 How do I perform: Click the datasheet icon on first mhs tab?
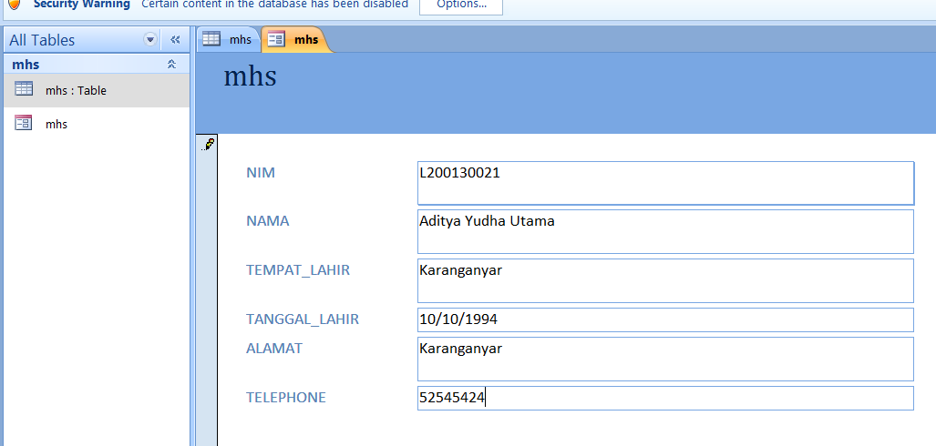[211, 39]
